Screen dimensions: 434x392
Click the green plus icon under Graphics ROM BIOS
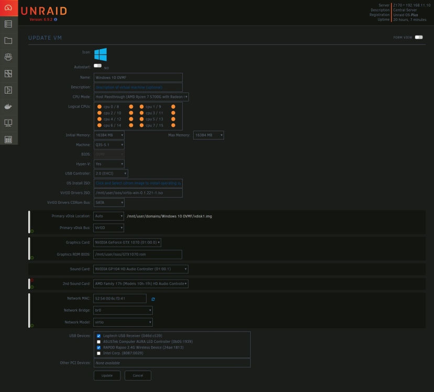coord(32,258)
